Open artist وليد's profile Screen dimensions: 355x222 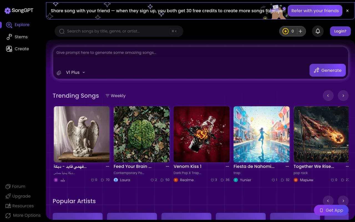click(62, 180)
